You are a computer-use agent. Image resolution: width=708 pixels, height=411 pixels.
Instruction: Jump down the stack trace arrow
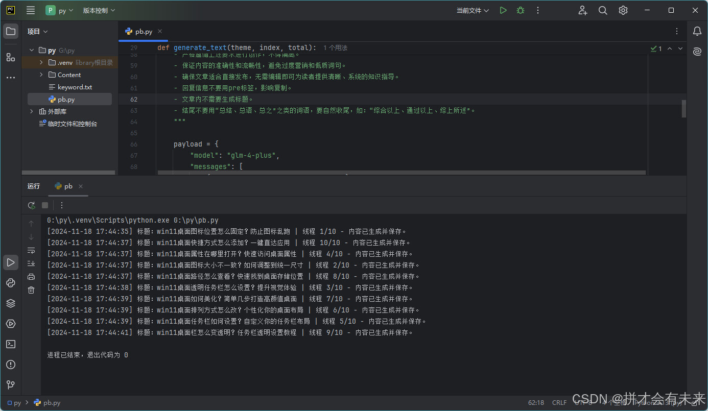click(x=31, y=237)
